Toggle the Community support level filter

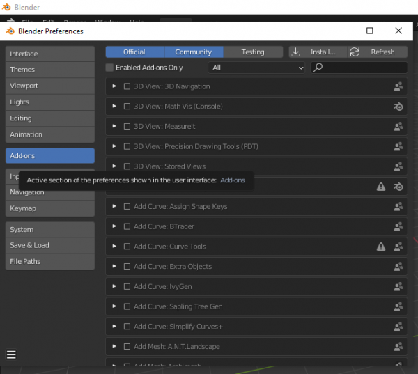tap(194, 52)
